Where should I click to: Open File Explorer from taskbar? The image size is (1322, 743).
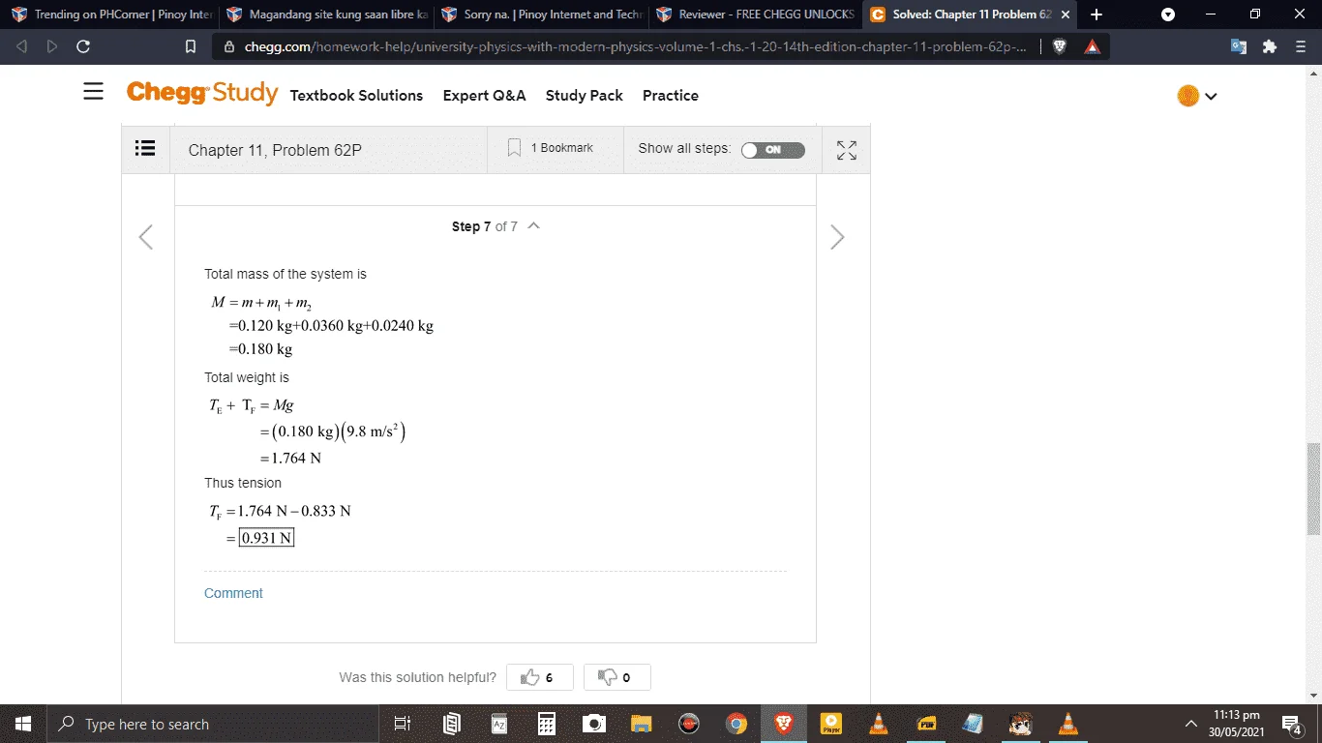(642, 724)
